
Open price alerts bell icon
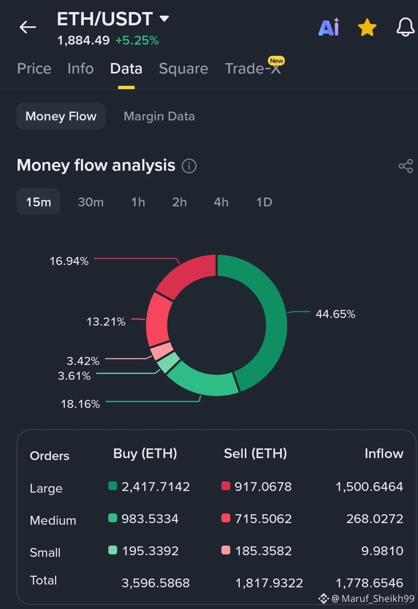click(x=406, y=27)
